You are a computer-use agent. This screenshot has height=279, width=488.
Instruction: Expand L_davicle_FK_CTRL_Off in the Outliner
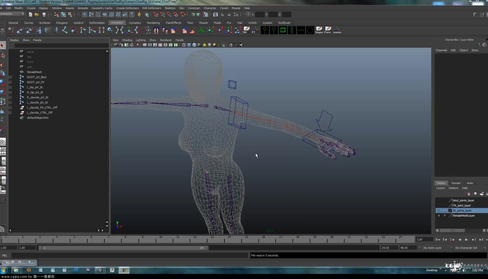pos(10,108)
